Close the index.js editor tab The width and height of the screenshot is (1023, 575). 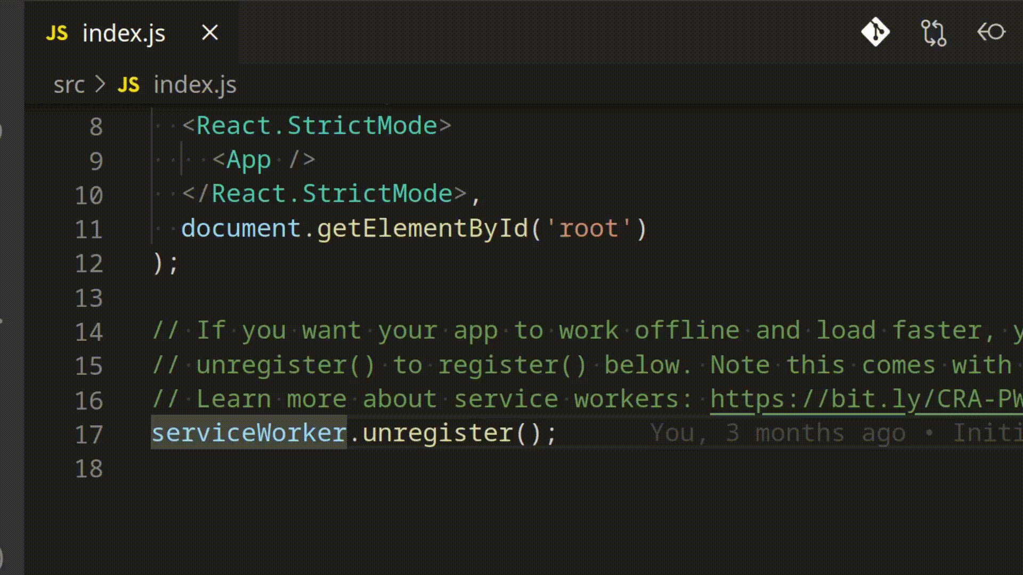210,33
